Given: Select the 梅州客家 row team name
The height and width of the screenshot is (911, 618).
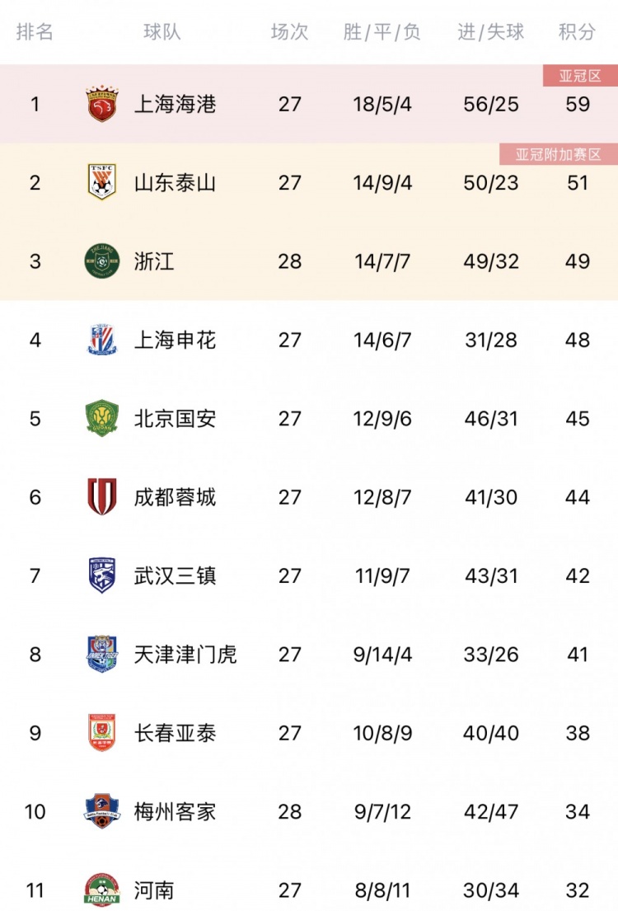Looking at the screenshot, I should pos(175,811).
